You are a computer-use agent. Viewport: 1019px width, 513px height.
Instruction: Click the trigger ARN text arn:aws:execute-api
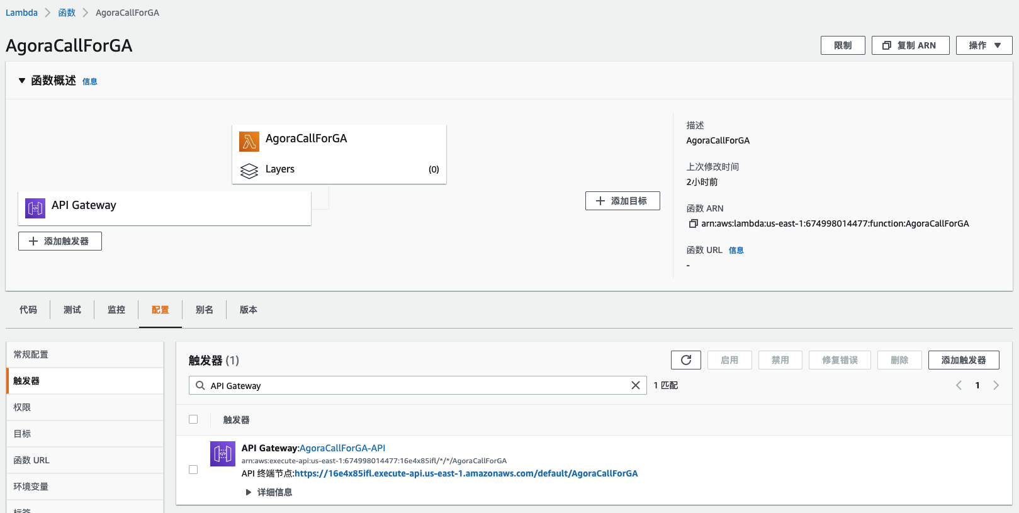tap(374, 461)
